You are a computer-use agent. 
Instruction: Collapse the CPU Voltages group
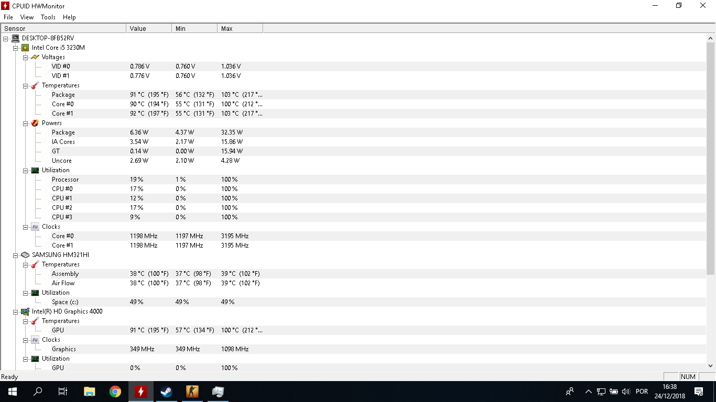click(25, 57)
